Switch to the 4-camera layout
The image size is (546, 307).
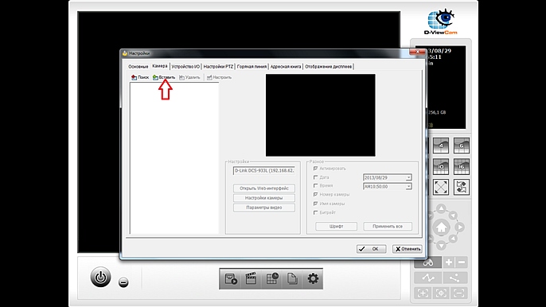pos(440,146)
